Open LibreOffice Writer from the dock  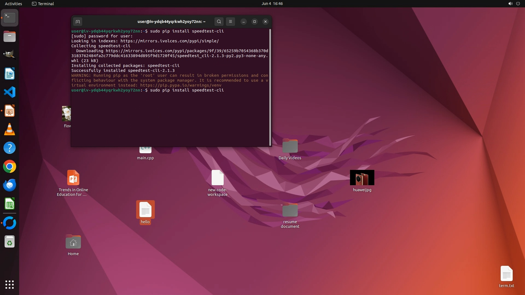[10, 74]
